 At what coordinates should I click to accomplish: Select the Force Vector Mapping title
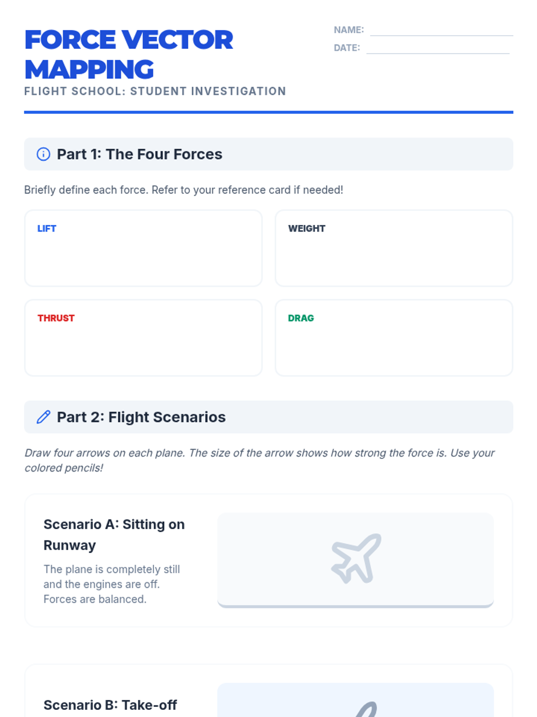coord(129,54)
